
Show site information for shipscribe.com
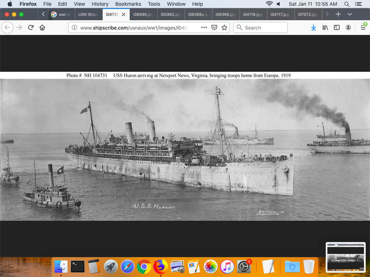[74, 27]
